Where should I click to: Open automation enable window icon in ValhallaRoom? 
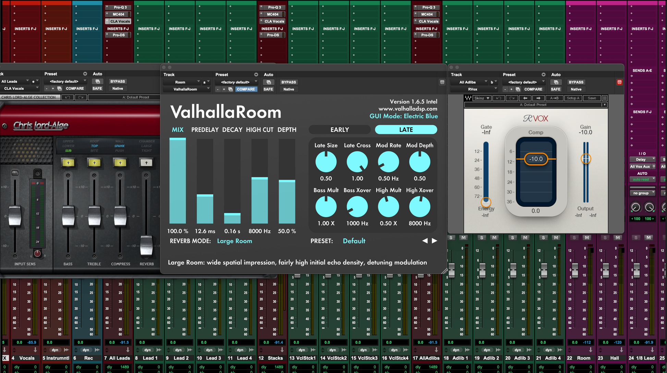tap(269, 82)
